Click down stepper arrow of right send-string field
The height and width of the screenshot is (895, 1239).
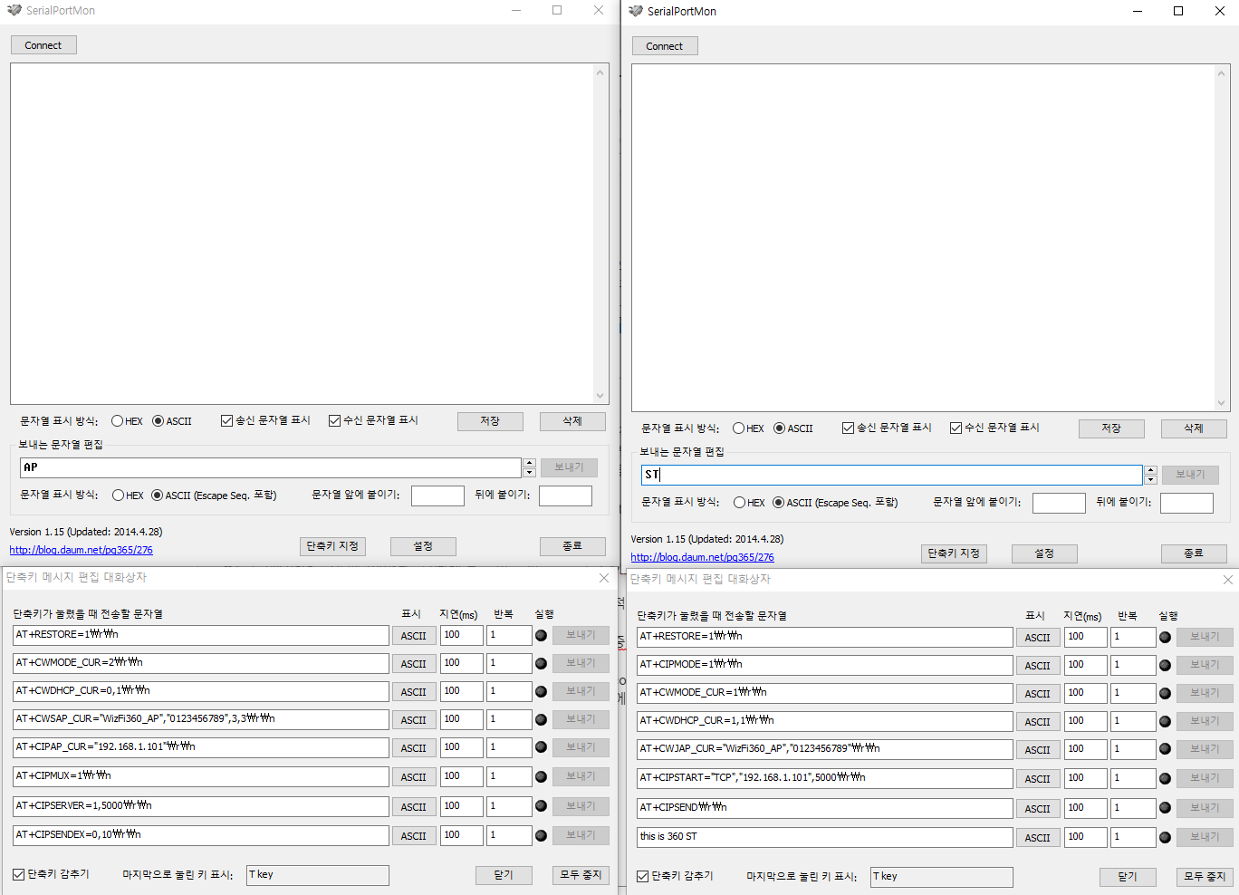[x=1150, y=479]
